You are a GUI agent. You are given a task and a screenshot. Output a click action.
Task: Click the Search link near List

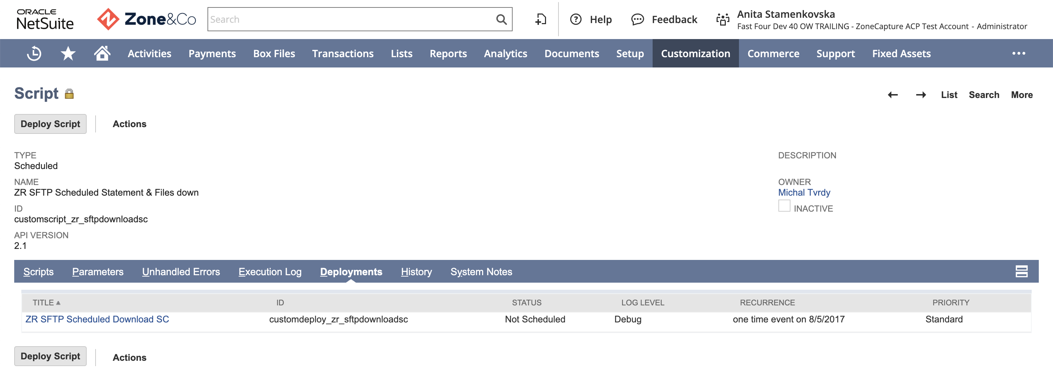pyautogui.click(x=983, y=95)
